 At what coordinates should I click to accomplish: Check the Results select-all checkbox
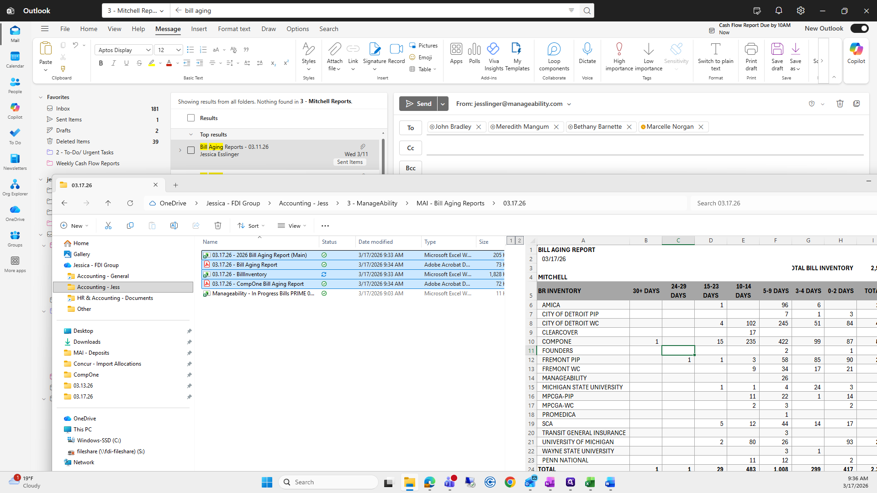(191, 118)
